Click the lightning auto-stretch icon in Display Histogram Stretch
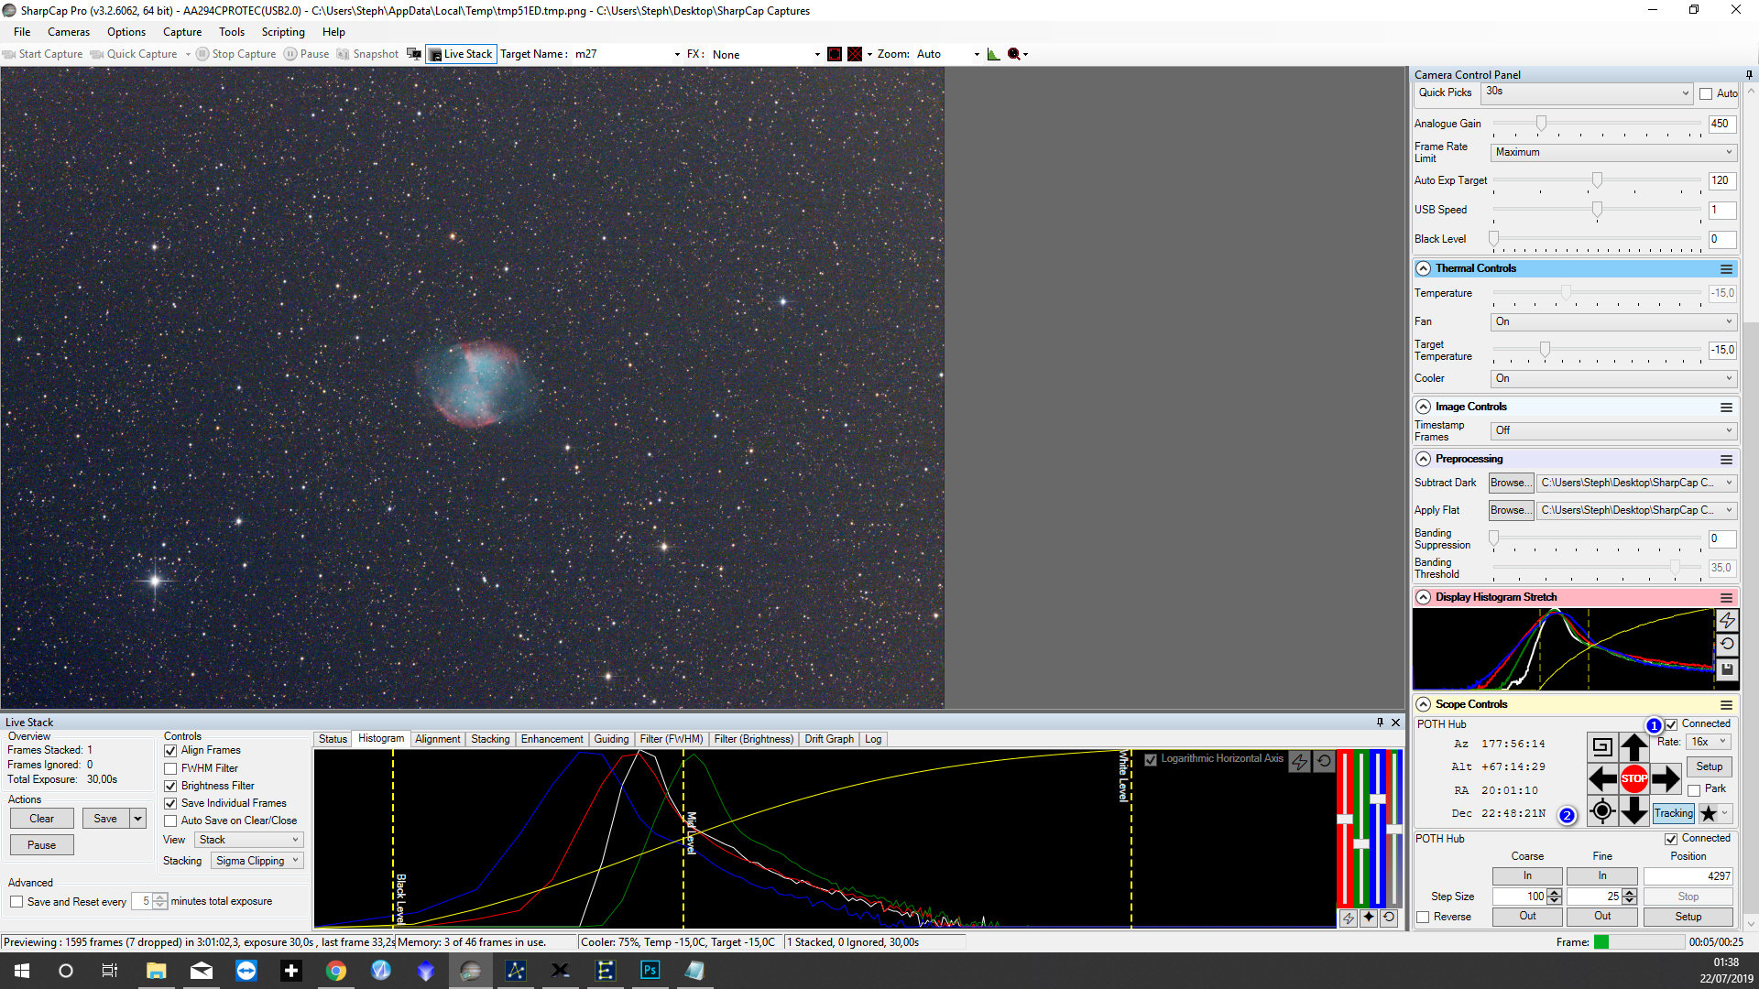The image size is (1759, 989). (x=1727, y=620)
